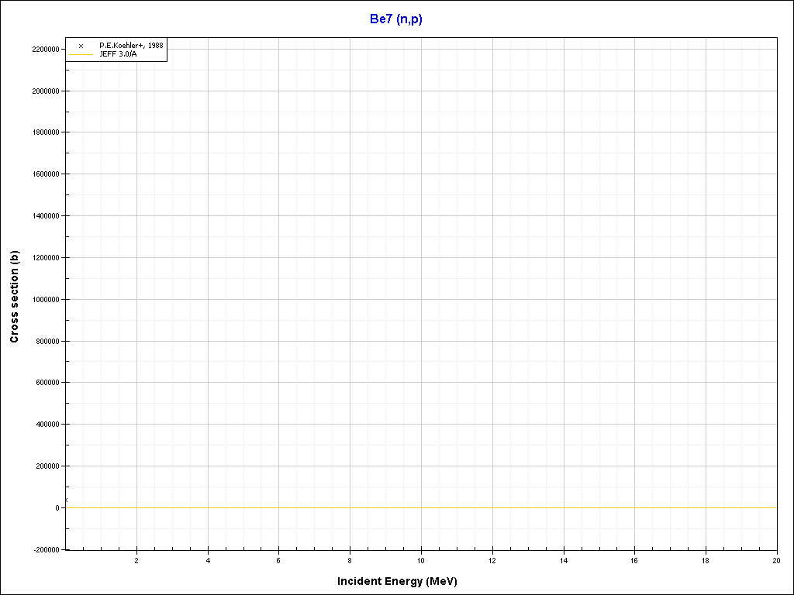Click the -200000 y-axis tick label

[43, 550]
